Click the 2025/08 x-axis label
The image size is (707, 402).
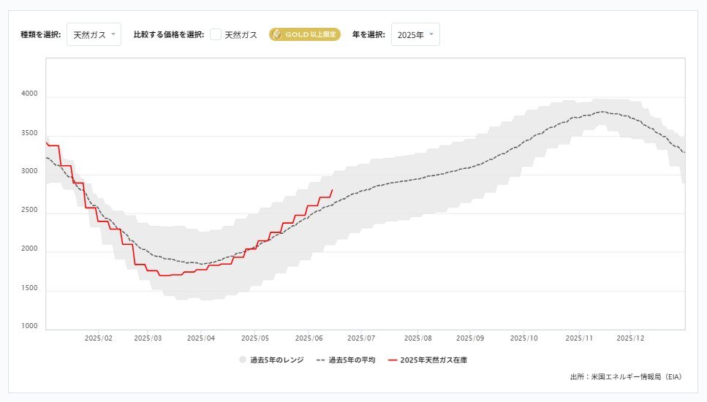(x=418, y=338)
